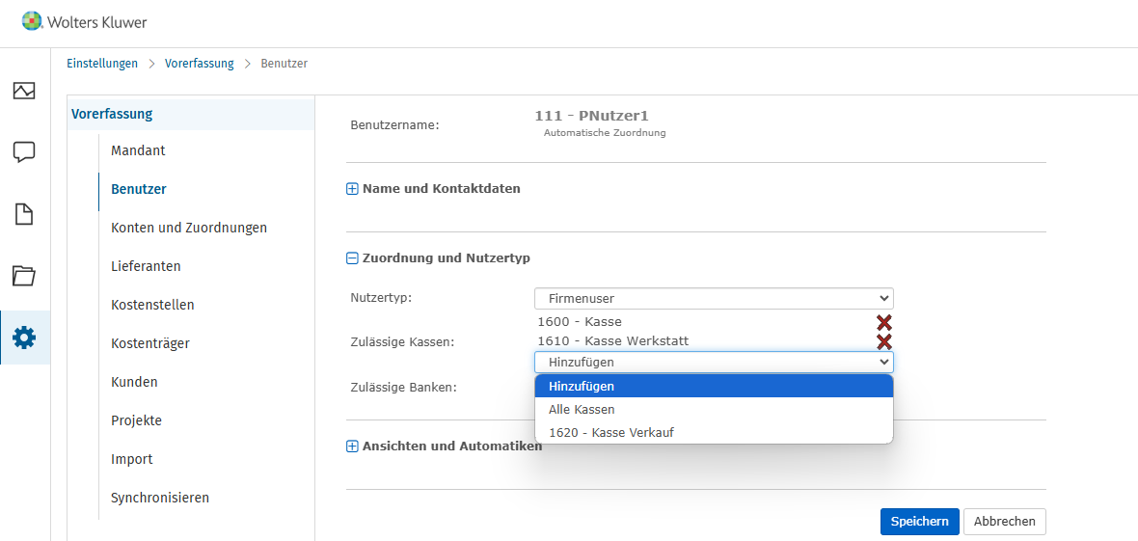Open Benutzer in the side menu
Screen dimensions: 1138x541
click(x=139, y=190)
